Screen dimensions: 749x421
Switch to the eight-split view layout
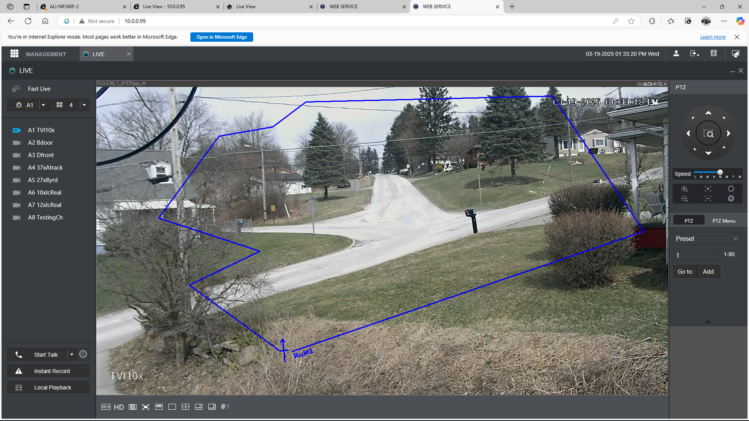click(x=212, y=407)
